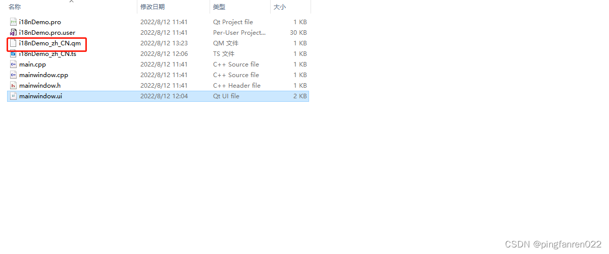Sort files by 类型 column header
609x254 pixels.
pyautogui.click(x=219, y=7)
